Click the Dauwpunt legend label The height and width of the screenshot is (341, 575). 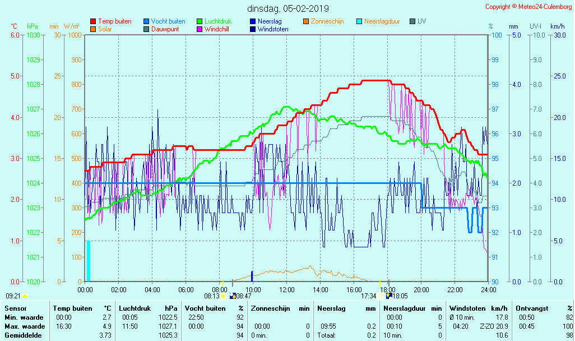[x=165, y=29]
